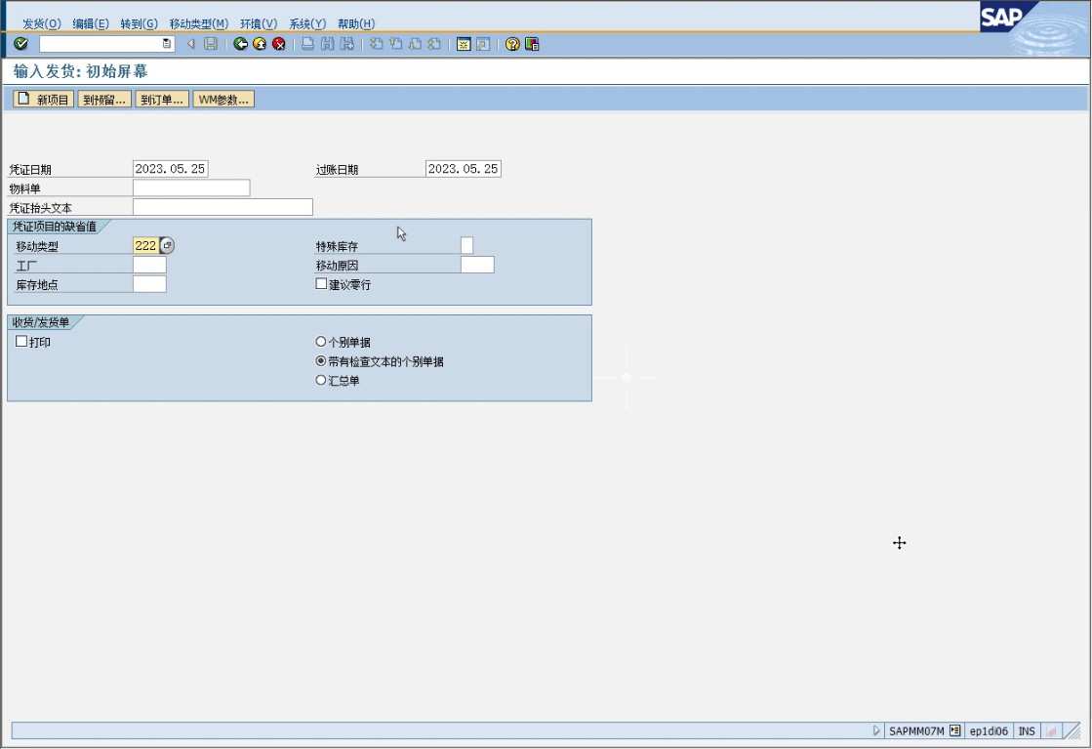The height and width of the screenshot is (749, 1092).
Task: Click the green Back arrow icon
Action: [x=241, y=44]
